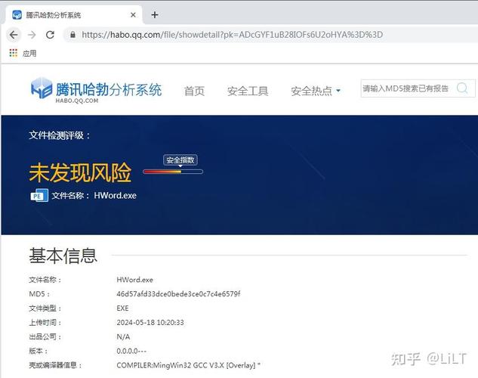Screen dimensions: 478x378
Task: Click the lock icon in the address bar
Action: pos(72,35)
